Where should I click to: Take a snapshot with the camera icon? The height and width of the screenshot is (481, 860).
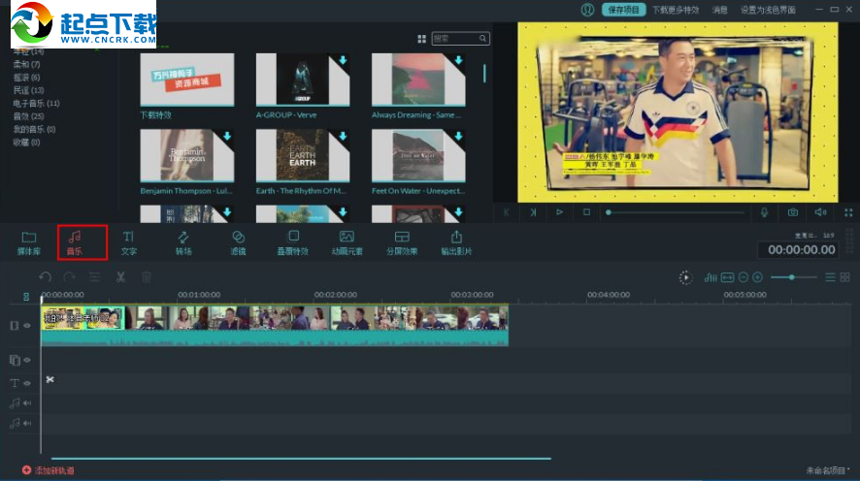pyautogui.click(x=793, y=211)
